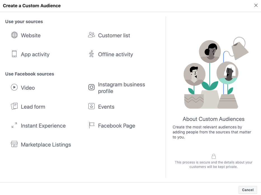This screenshot has height=195, width=261.
Task: Select the Instagram logo icon
Action: 91,87
